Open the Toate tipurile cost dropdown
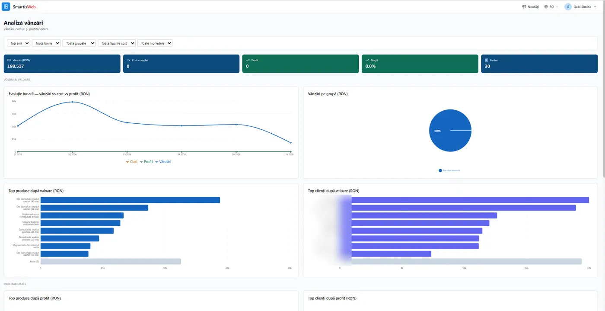 pyautogui.click(x=117, y=43)
